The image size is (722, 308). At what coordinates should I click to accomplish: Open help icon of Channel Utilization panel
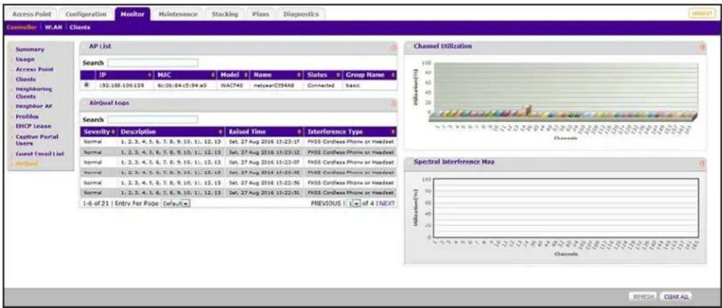tap(702, 47)
